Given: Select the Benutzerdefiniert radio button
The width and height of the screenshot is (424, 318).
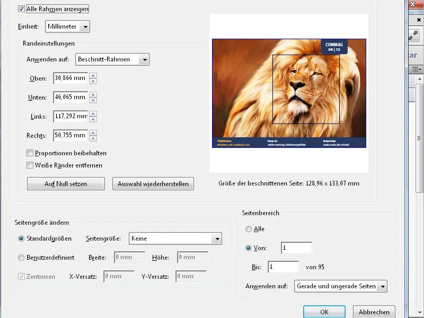Looking at the screenshot, I should (21, 258).
